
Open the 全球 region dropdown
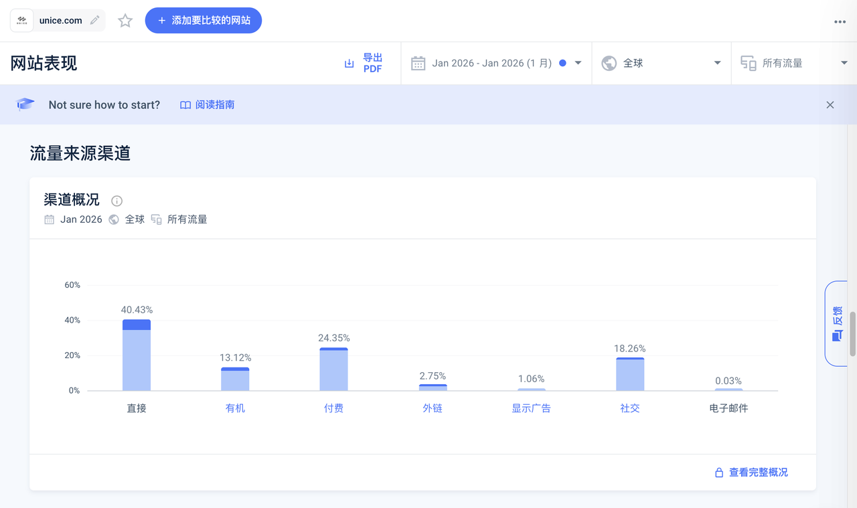coord(716,63)
